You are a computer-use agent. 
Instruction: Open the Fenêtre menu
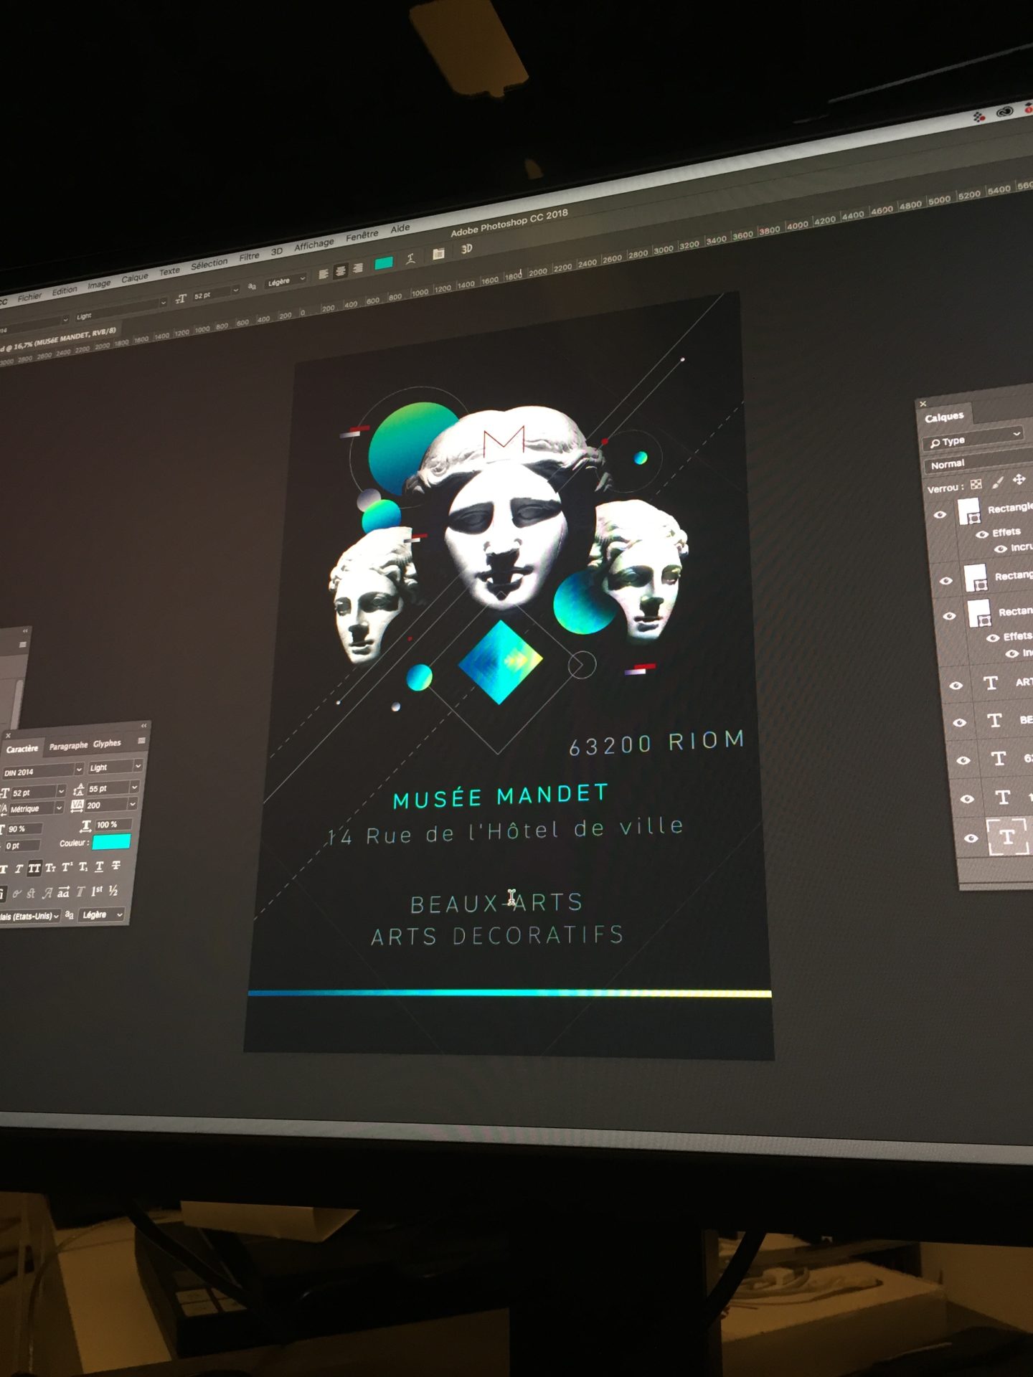coord(362,235)
